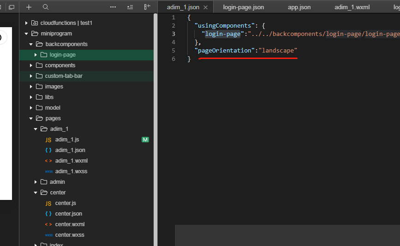Expand the cloudfunctions | test1 folder

click(x=26, y=23)
